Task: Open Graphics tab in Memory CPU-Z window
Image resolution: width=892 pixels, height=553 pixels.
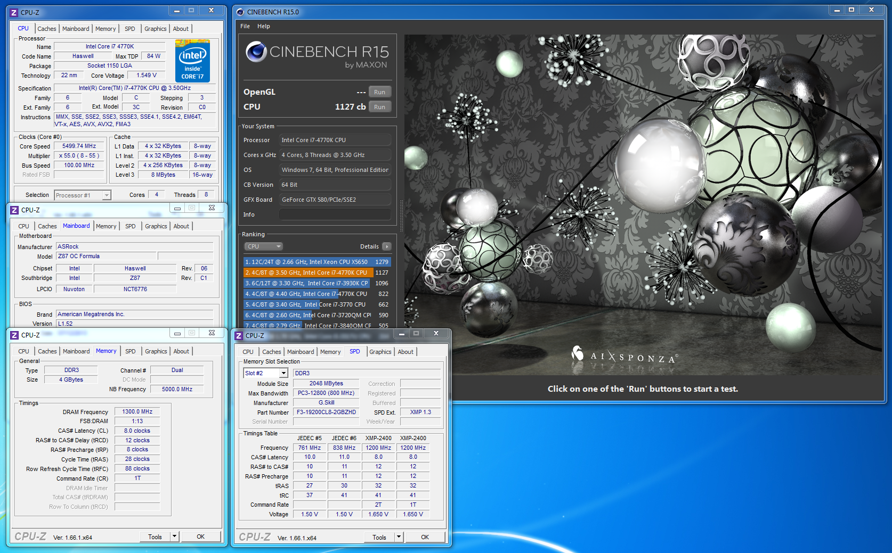Action: 156,351
